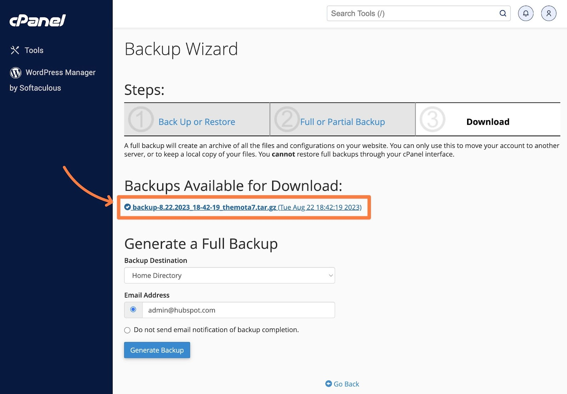Click the search magnifier icon
This screenshot has height=394, width=567.
click(503, 13)
